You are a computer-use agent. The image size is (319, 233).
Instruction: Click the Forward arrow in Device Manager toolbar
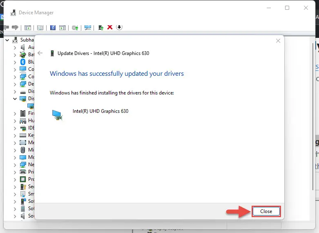click(15, 27)
